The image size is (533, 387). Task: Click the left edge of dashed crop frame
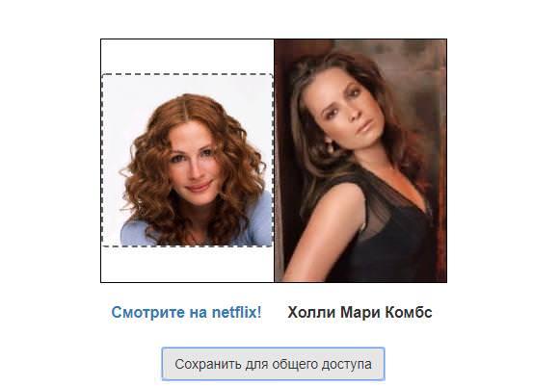(103, 160)
